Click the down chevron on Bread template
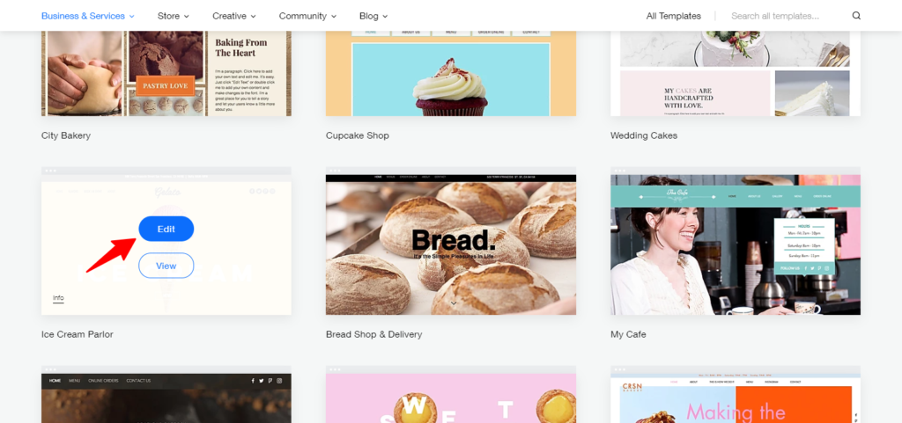 click(454, 303)
